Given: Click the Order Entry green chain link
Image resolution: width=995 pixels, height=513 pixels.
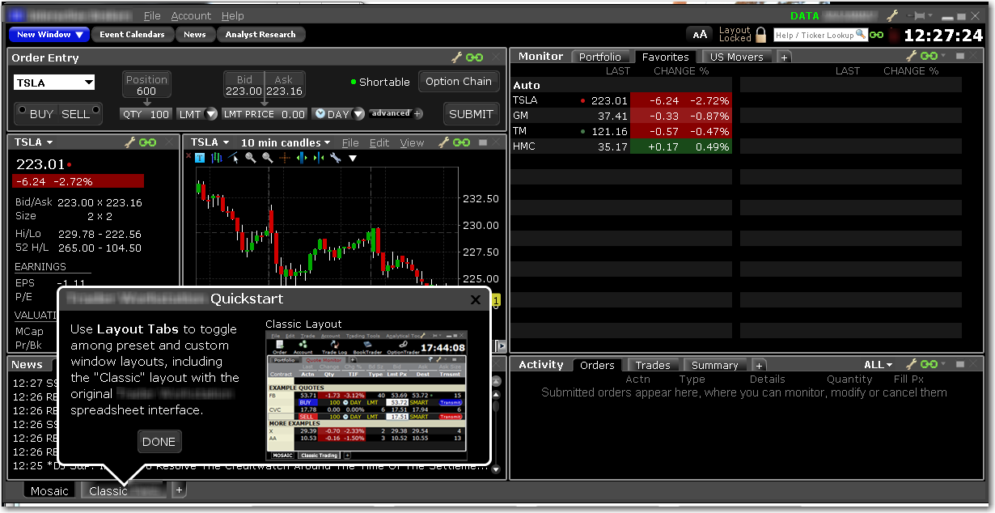Looking at the screenshot, I should point(475,57).
